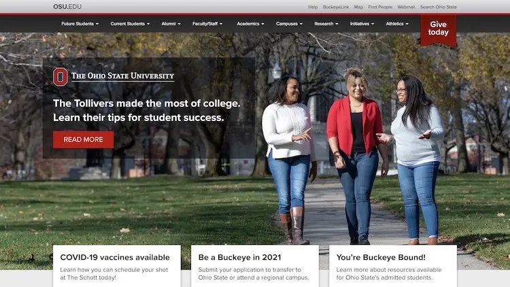Open the You're Buckeye Bound! card
The width and height of the screenshot is (510, 287).
point(393,266)
